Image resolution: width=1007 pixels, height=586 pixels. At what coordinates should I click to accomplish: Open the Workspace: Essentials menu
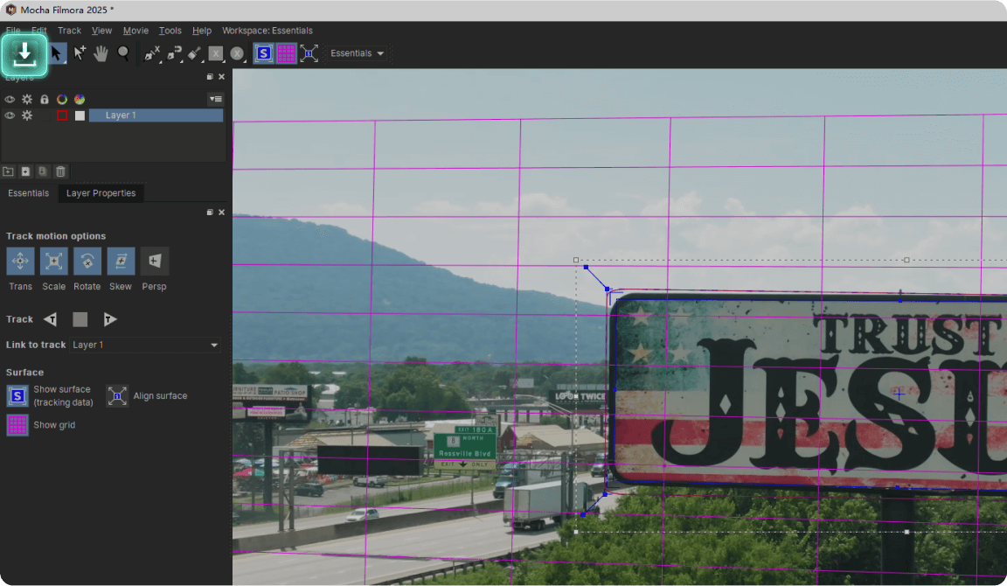[267, 31]
